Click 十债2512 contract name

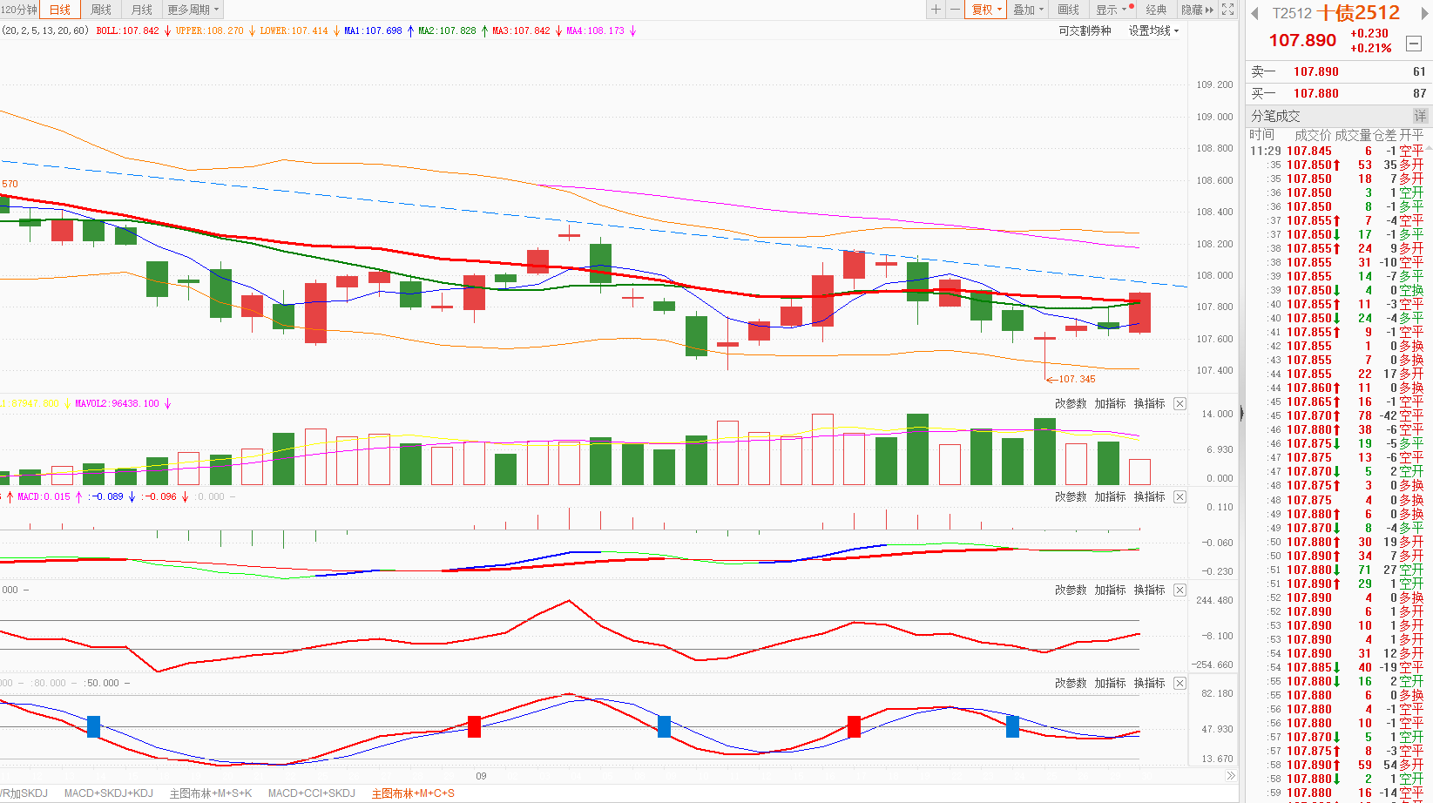coord(1358,13)
